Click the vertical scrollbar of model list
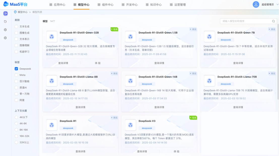Viewport: 279px width, 156px height. tap(278, 61)
